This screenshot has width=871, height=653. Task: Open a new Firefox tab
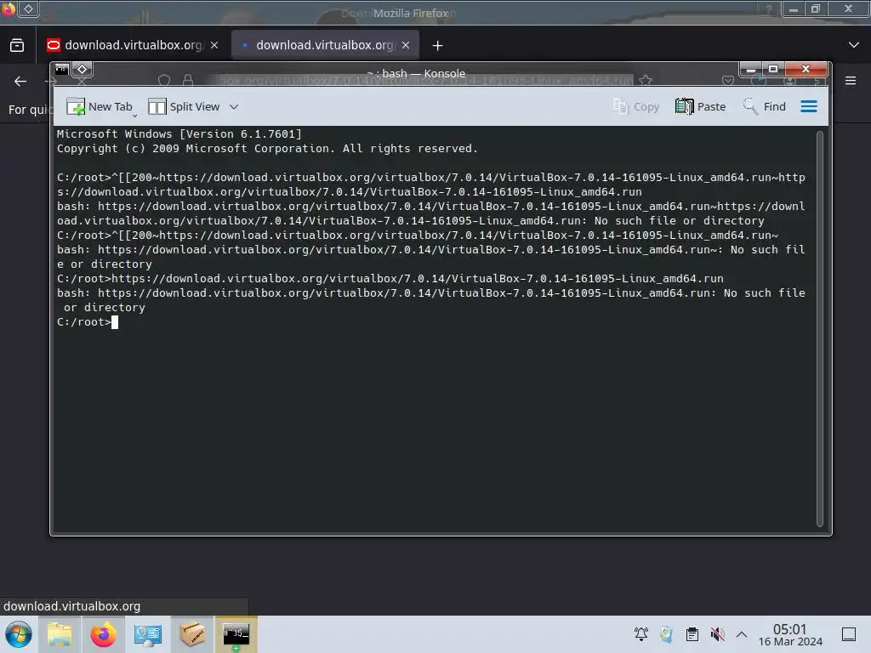pyautogui.click(x=438, y=46)
